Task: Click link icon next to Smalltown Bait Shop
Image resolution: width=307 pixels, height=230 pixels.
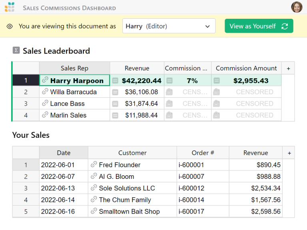Action: [x=94, y=211]
